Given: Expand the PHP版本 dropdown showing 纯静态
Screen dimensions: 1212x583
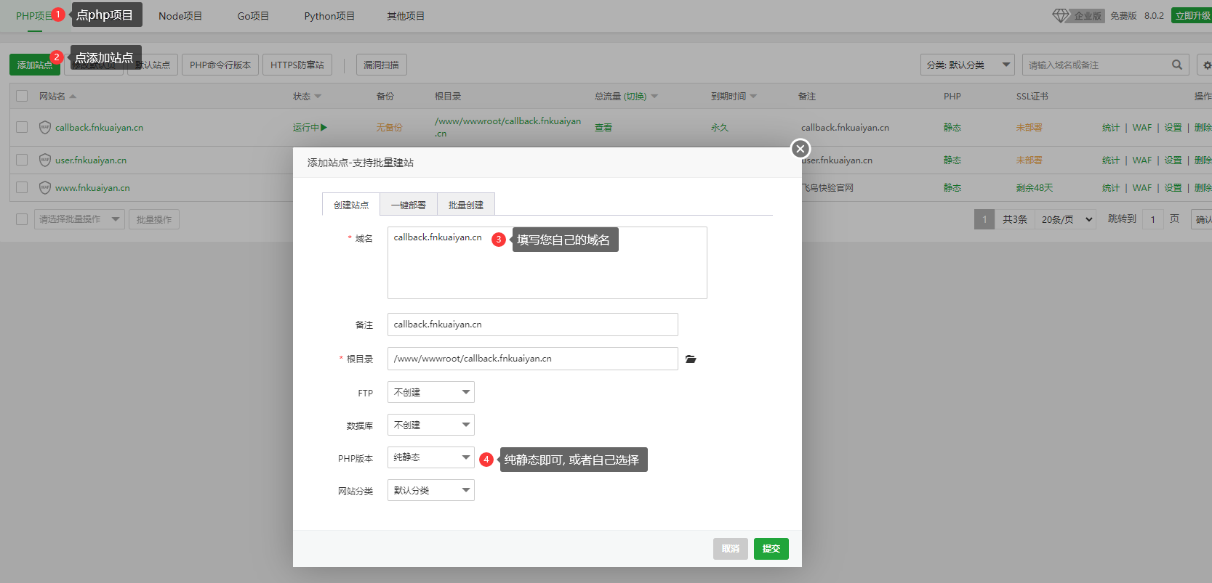Looking at the screenshot, I should (430, 457).
